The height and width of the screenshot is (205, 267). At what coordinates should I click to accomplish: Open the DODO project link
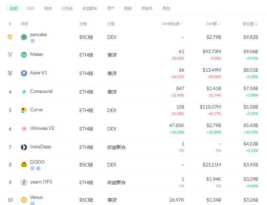(37, 162)
